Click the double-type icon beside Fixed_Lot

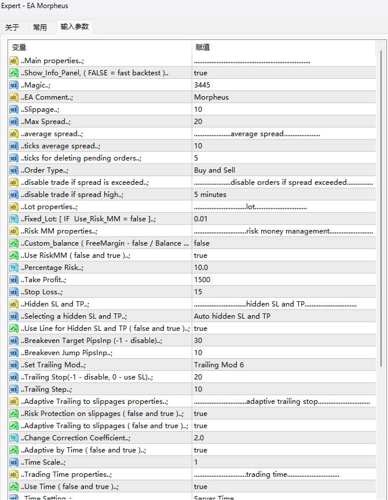pyautogui.click(x=14, y=219)
